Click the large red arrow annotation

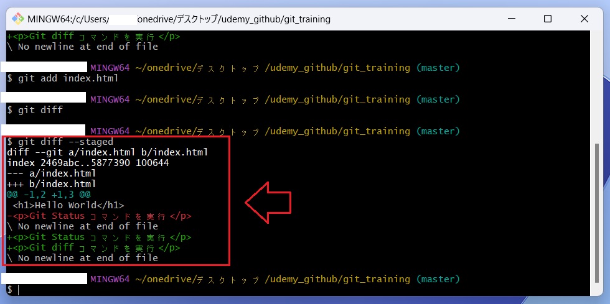[x=268, y=201]
